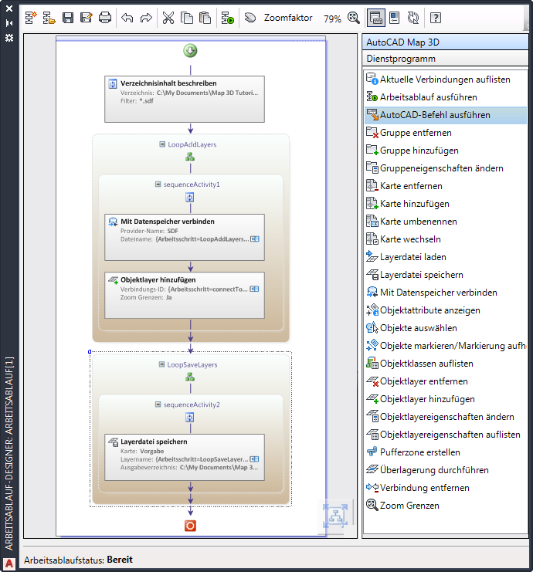Image resolution: width=533 pixels, height=572 pixels.
Task: Select Pufferzone erstellen activity
Action: click(446, 452)
